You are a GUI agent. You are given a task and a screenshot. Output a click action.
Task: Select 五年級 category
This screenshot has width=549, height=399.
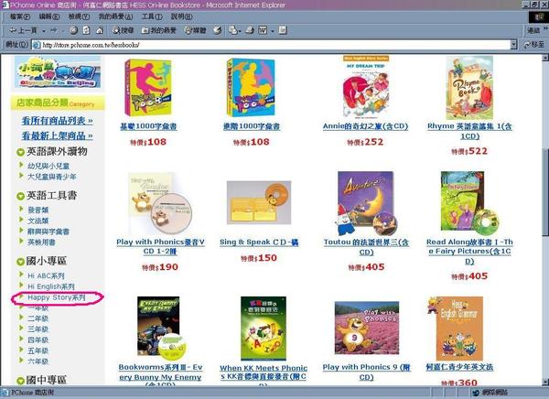pos(38,350)
